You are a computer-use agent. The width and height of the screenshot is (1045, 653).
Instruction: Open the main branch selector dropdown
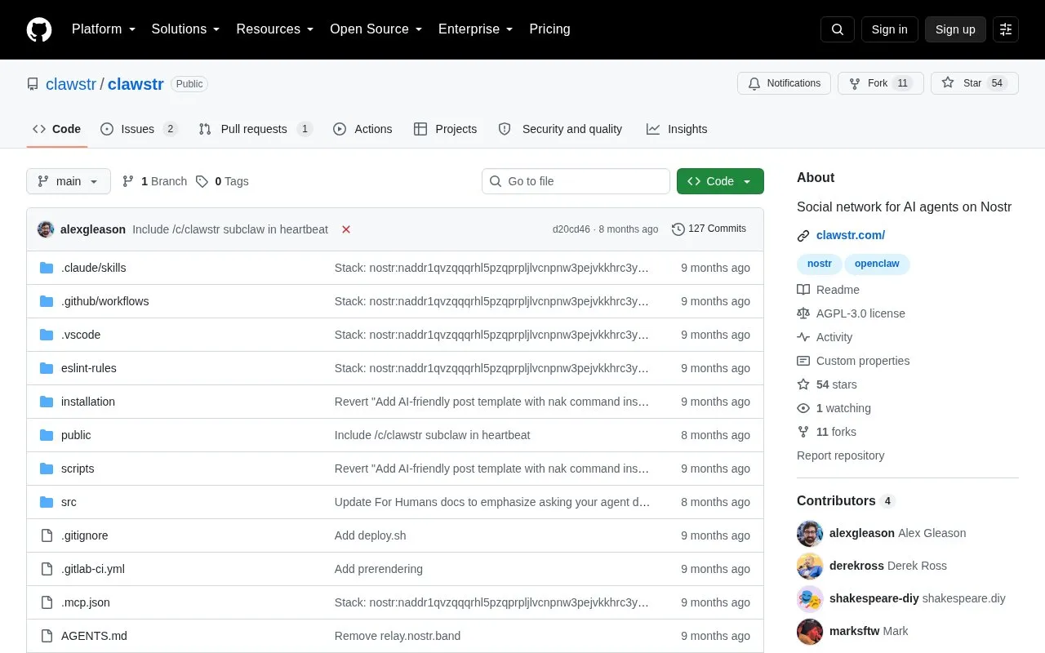69,181
